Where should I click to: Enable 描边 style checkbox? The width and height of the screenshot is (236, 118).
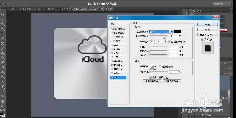tap(112, 45)
